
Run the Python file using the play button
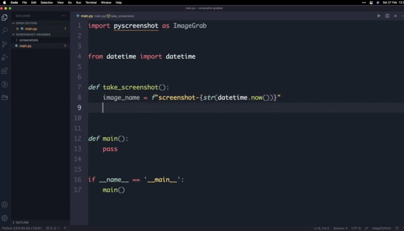click(x=379, y=16)
